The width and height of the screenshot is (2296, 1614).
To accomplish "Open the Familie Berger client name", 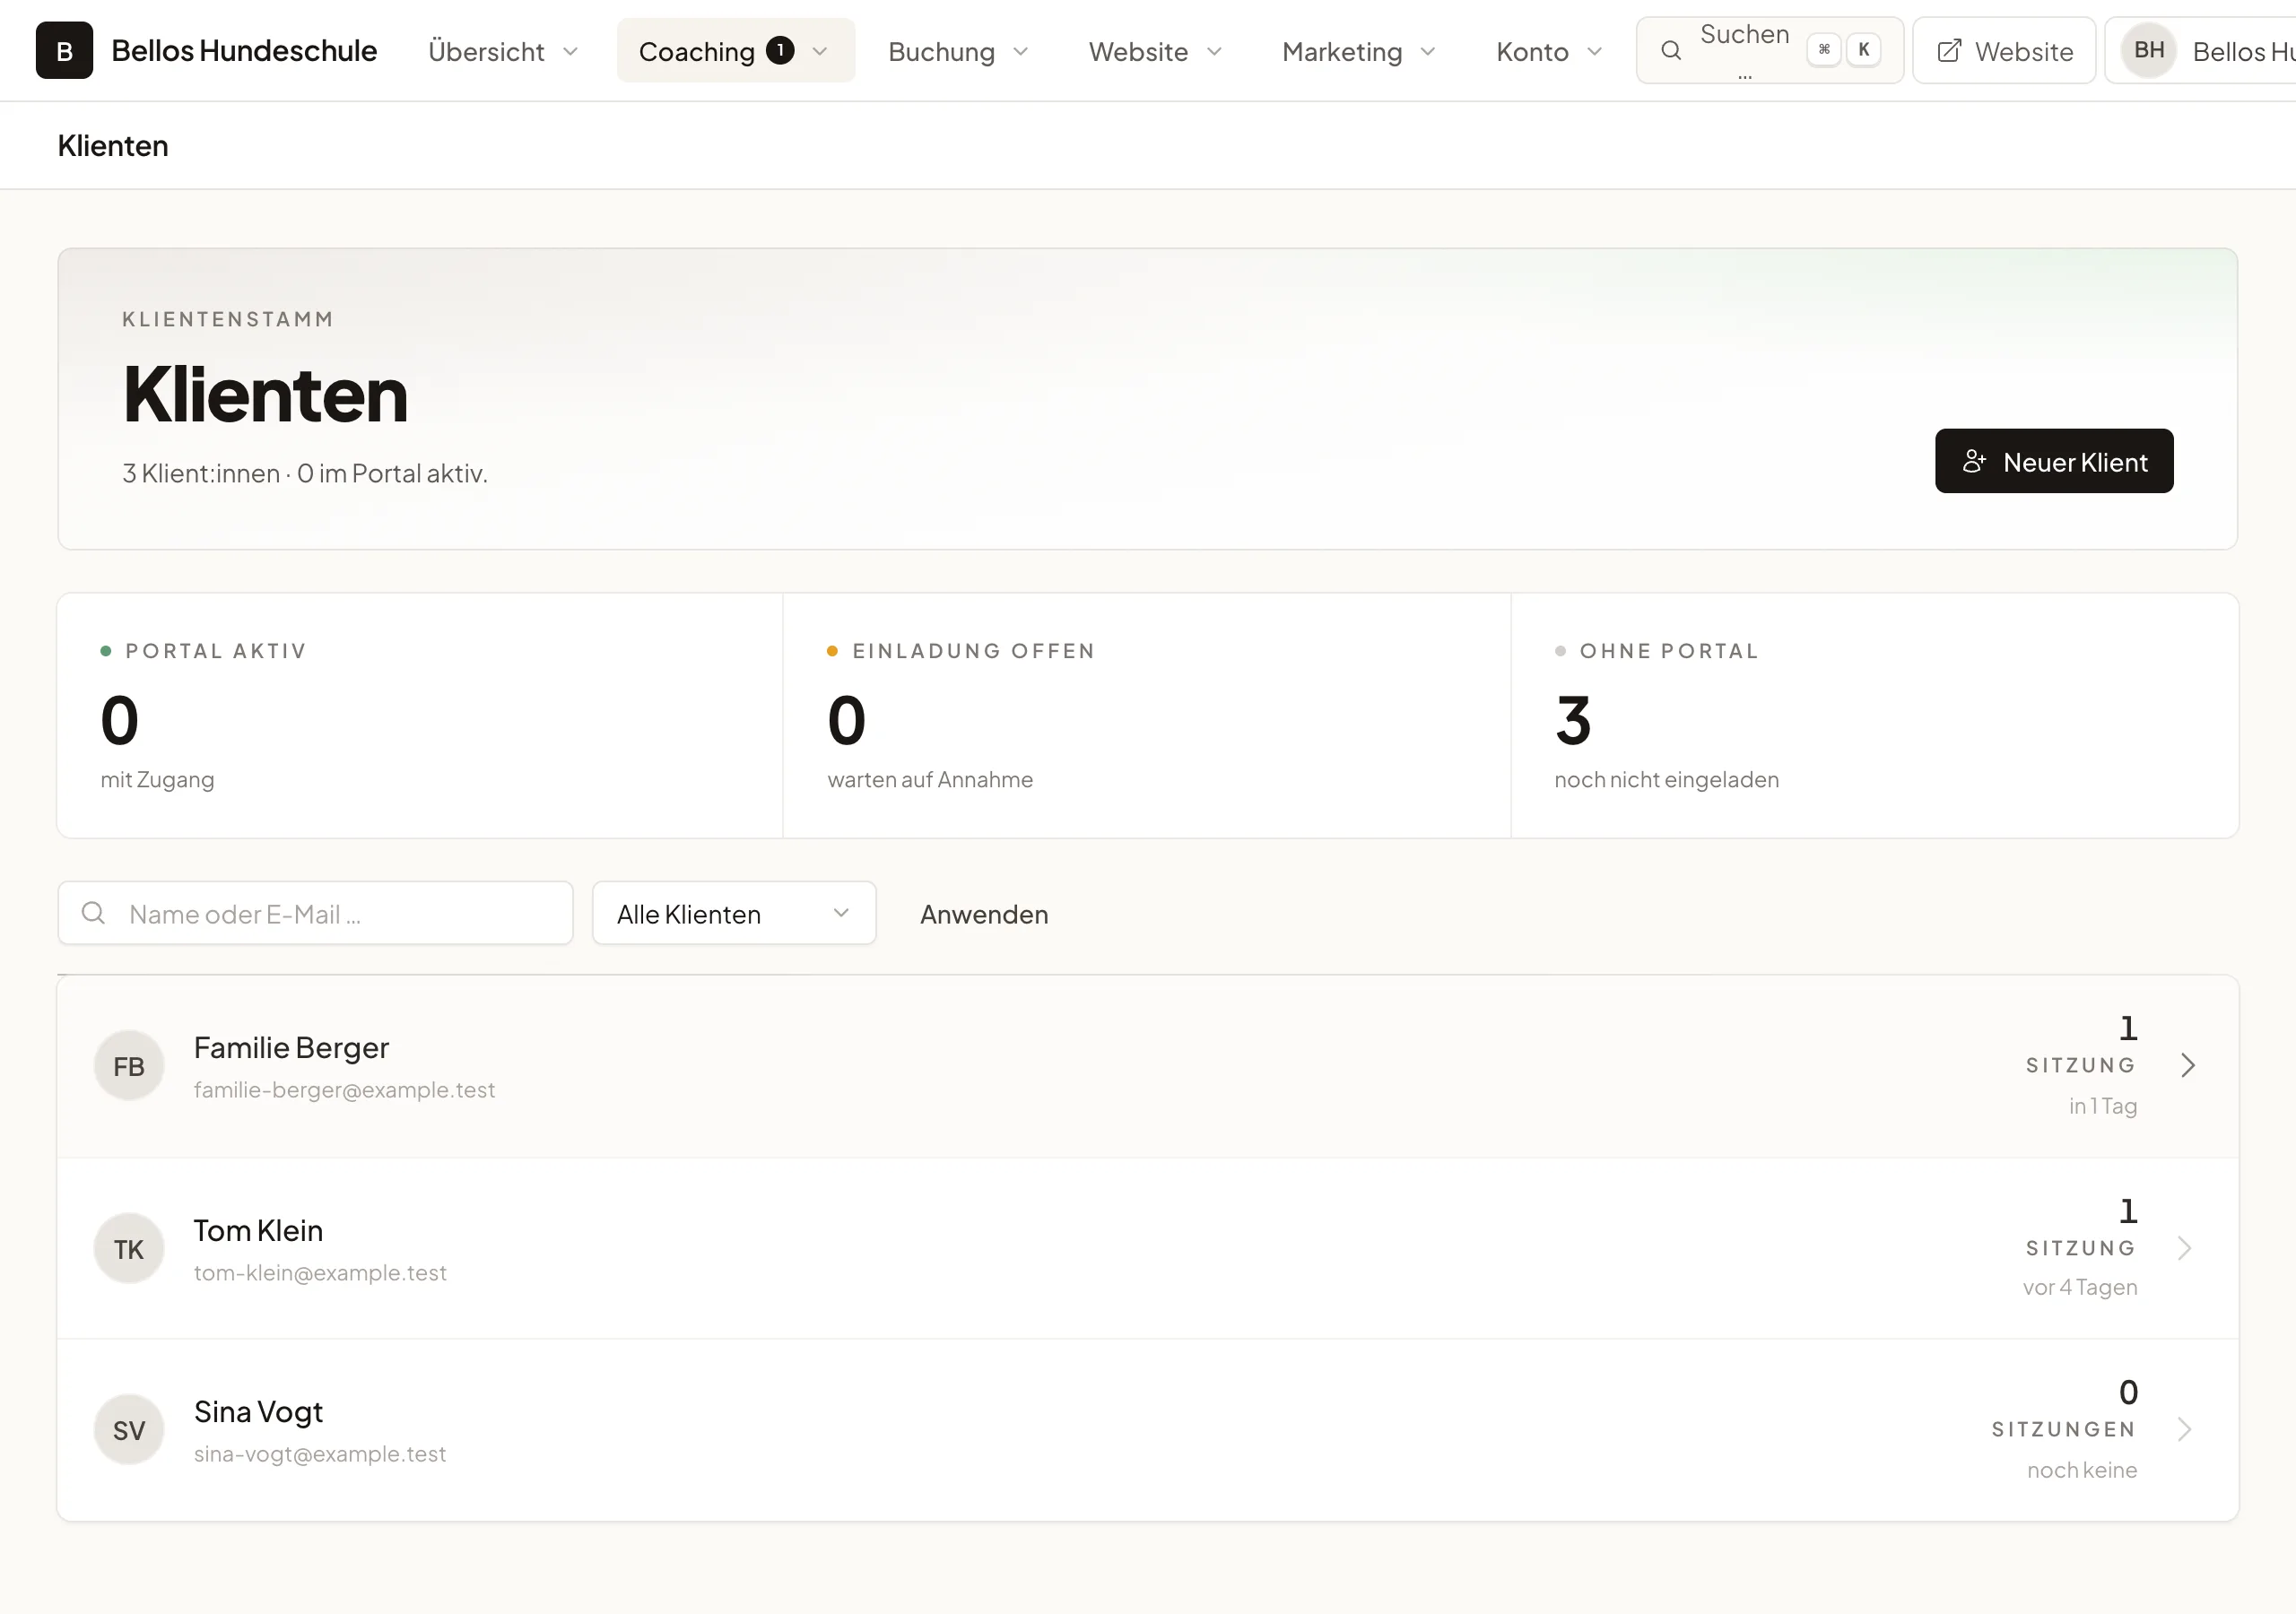I will pyautogui.click(x=291, y=1047).
